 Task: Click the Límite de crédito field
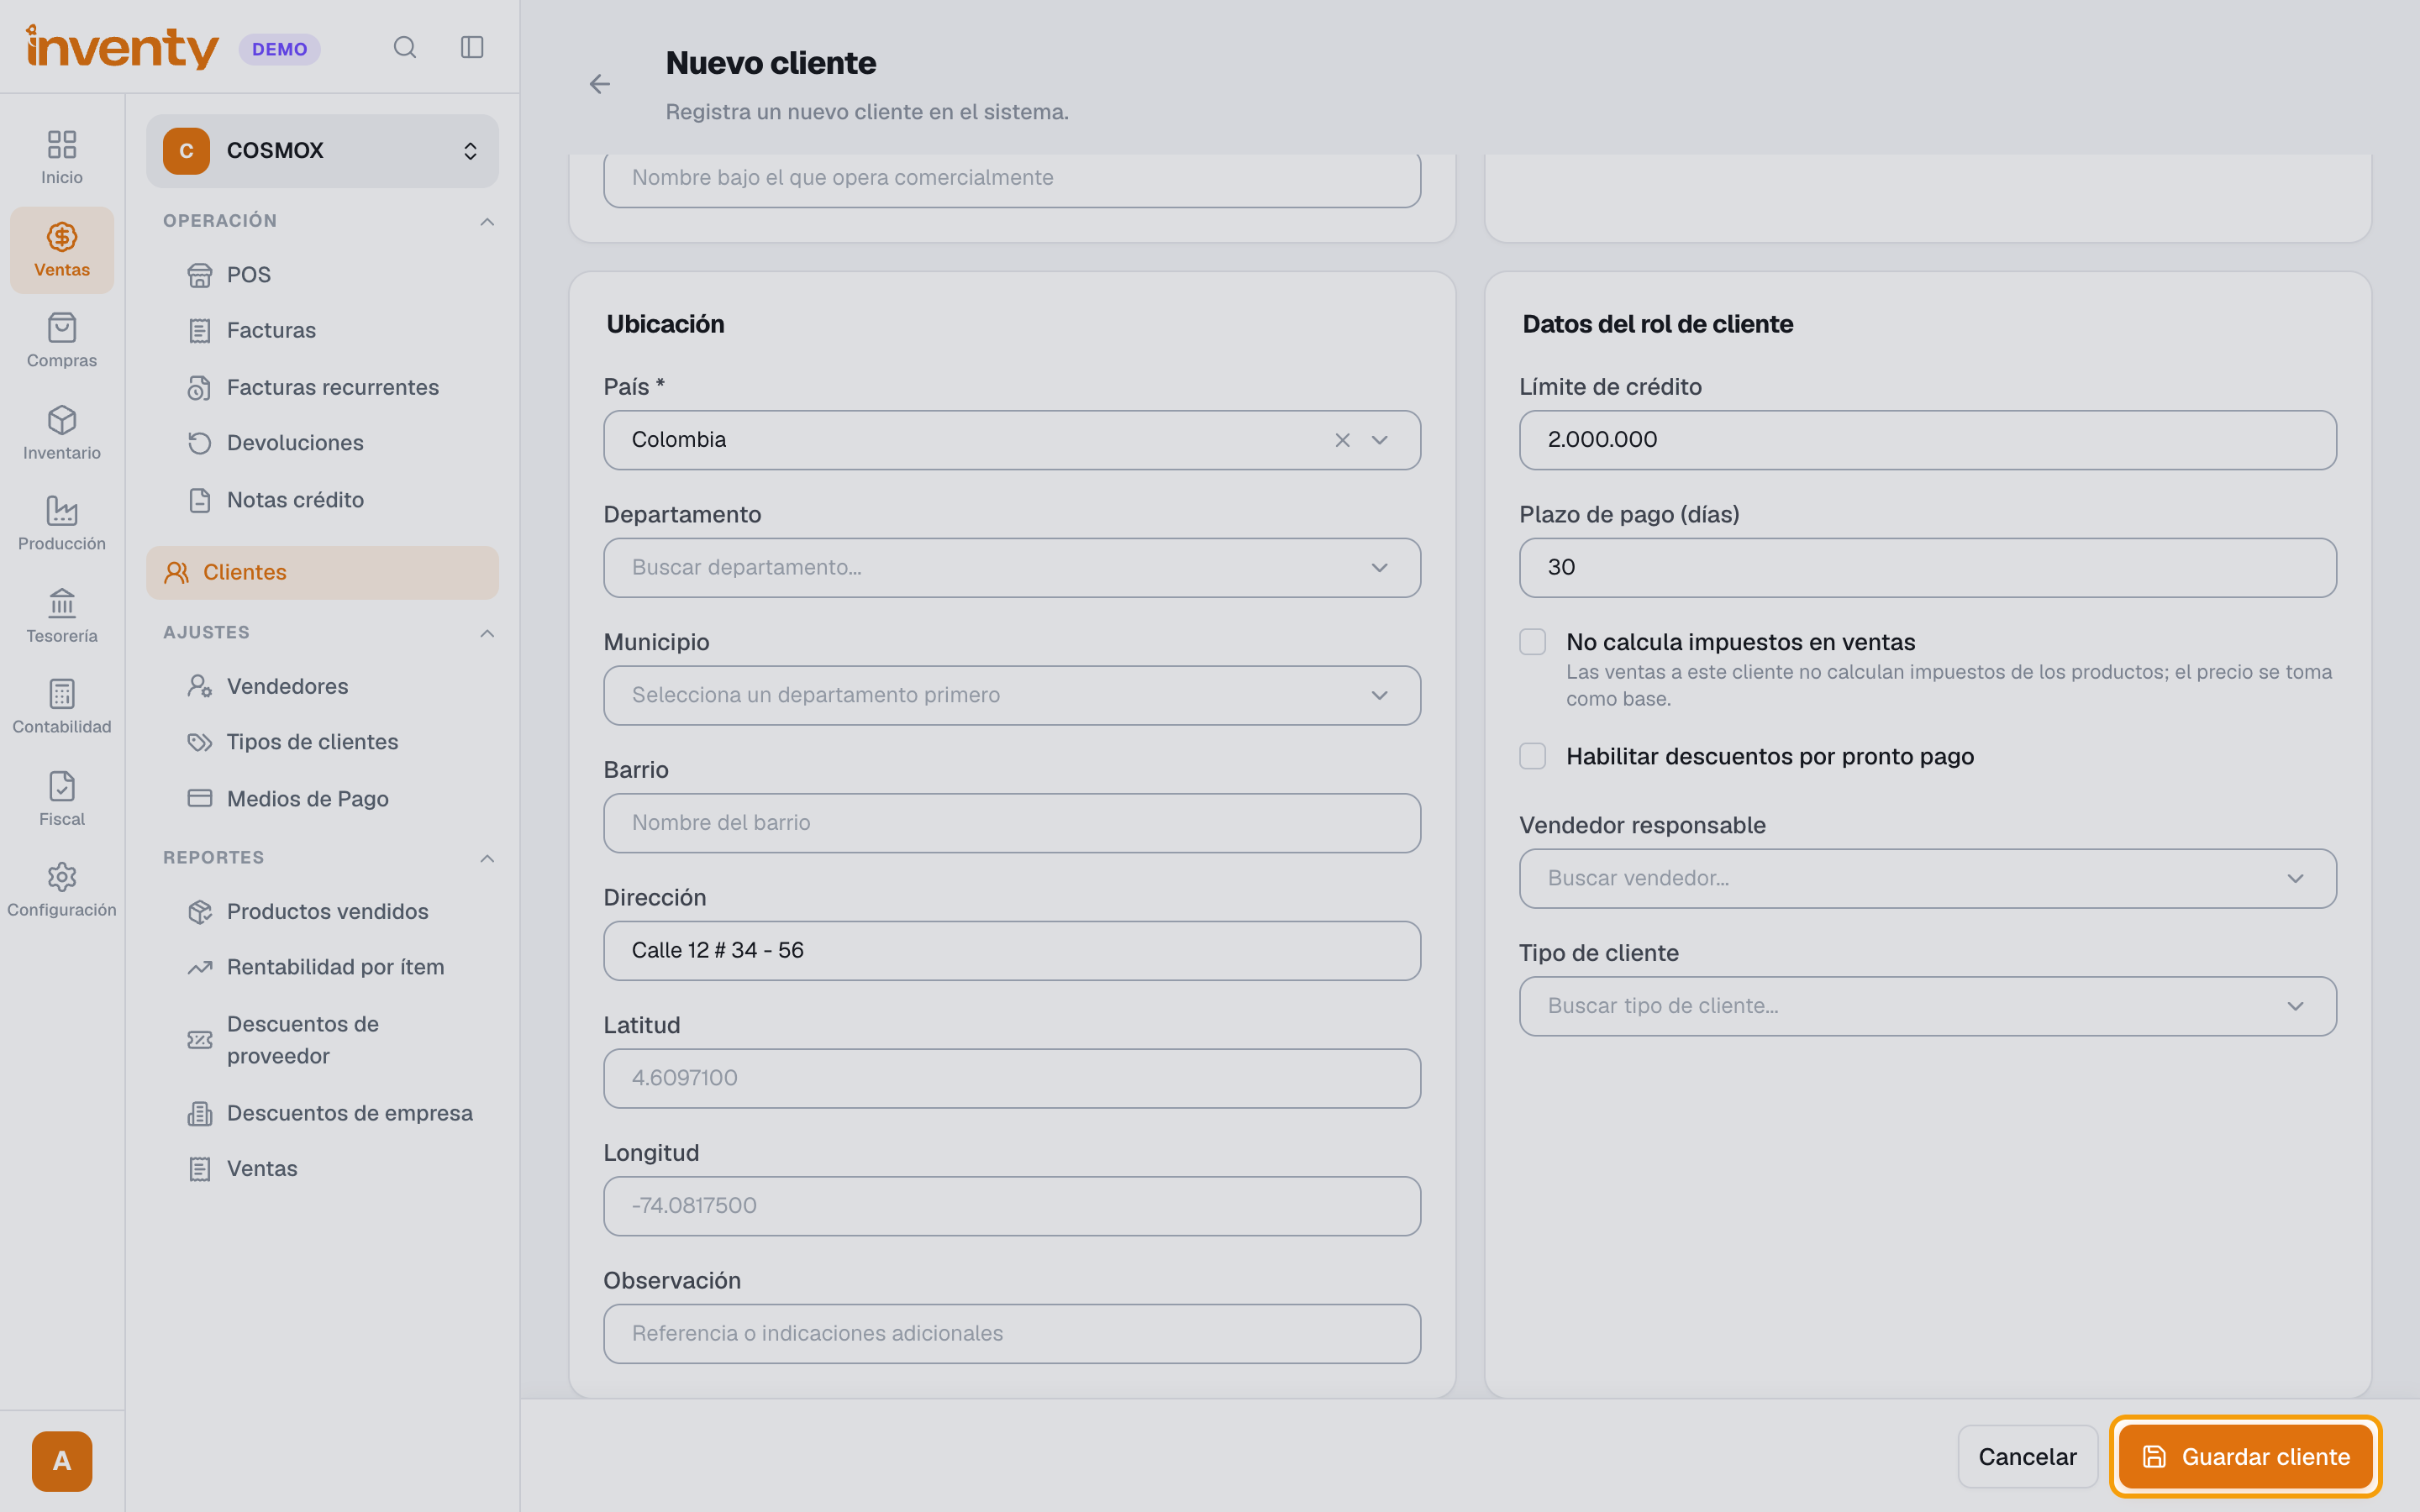(x=1927, y=440)
